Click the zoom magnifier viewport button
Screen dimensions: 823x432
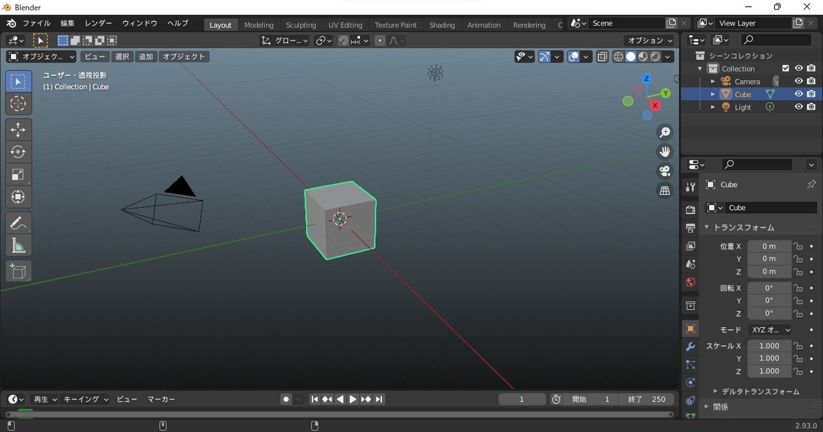point(665,132)
